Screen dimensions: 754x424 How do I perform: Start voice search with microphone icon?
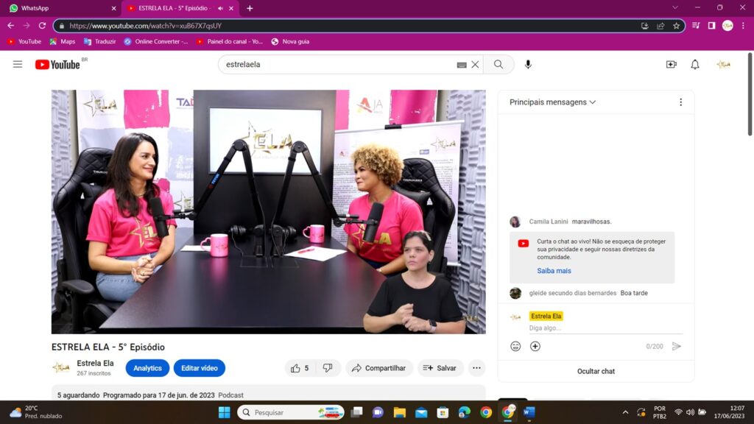(528, 65)
